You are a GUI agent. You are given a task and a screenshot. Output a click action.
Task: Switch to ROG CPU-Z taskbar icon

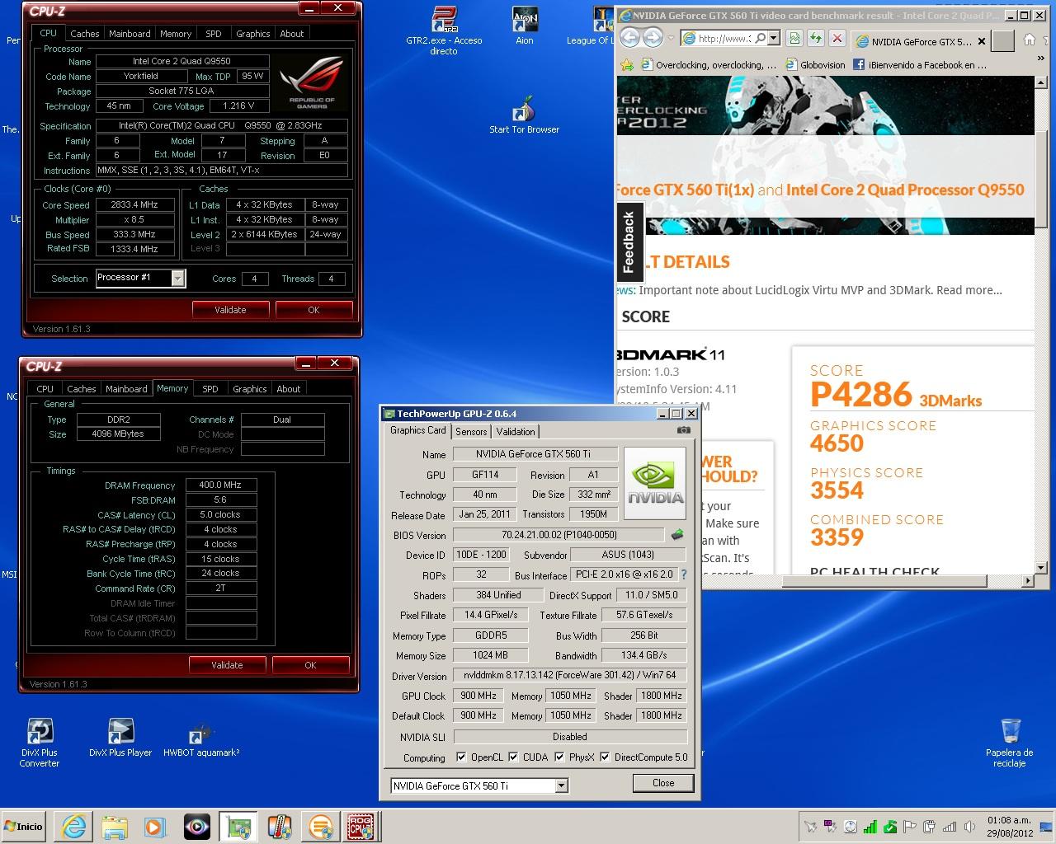(361, 826)
